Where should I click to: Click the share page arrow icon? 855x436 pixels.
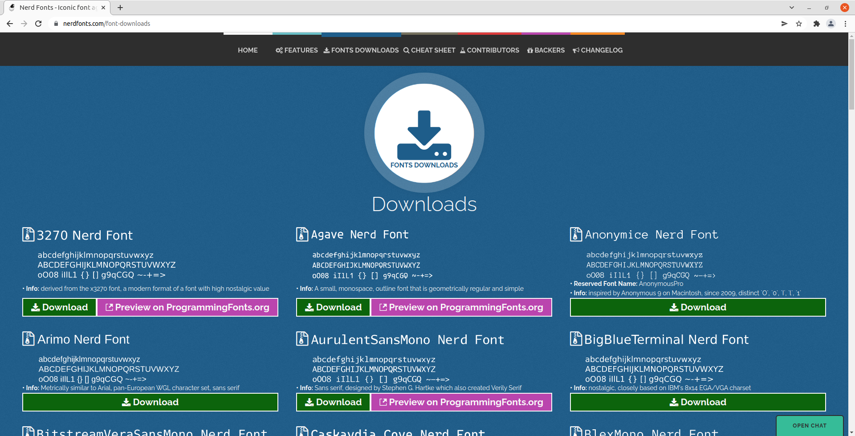[x=784, y=24]
